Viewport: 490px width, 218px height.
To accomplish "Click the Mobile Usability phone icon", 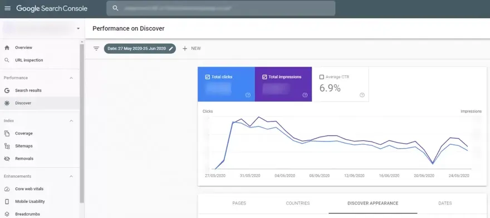I will [x=7, y=201].
